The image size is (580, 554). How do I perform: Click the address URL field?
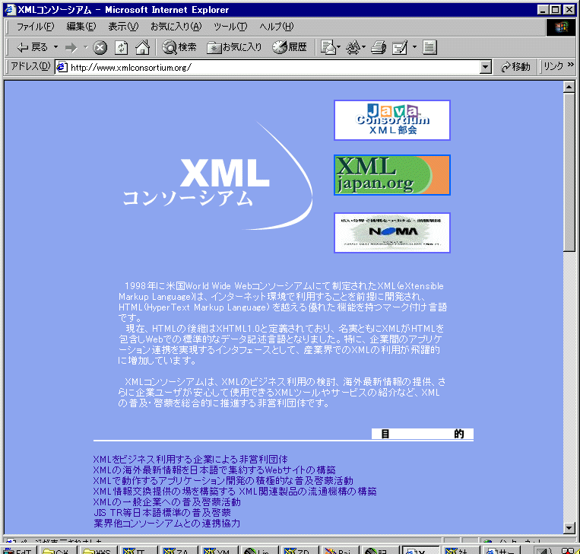[274, 68]
